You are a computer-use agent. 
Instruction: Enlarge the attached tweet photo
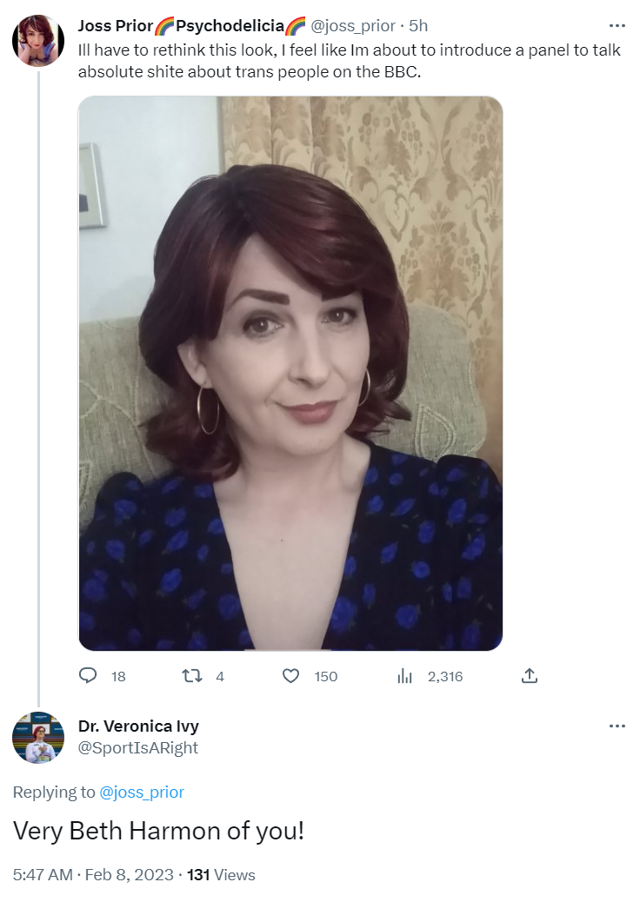click(x=290, y=374)
